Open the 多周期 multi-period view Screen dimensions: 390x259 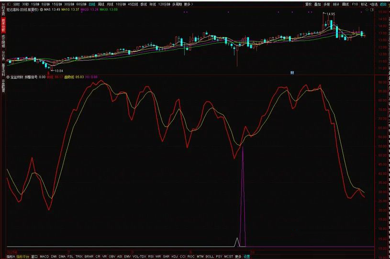(177, 4)
